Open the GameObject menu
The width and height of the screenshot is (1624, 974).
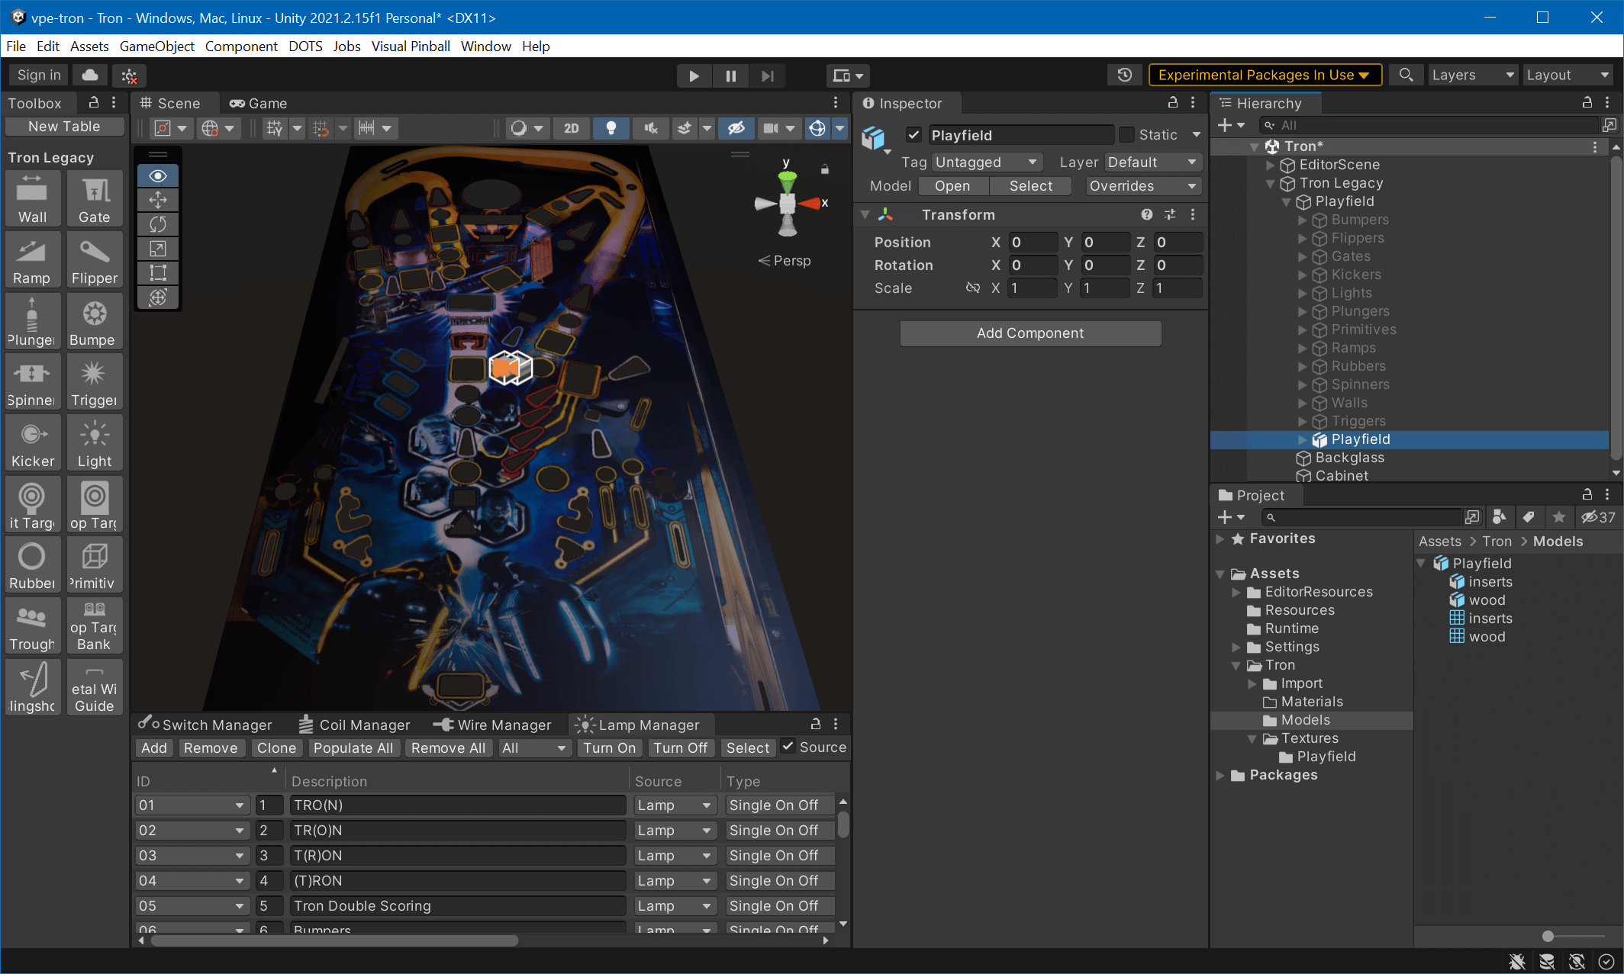pyautogui.click(x=158, y=47)
